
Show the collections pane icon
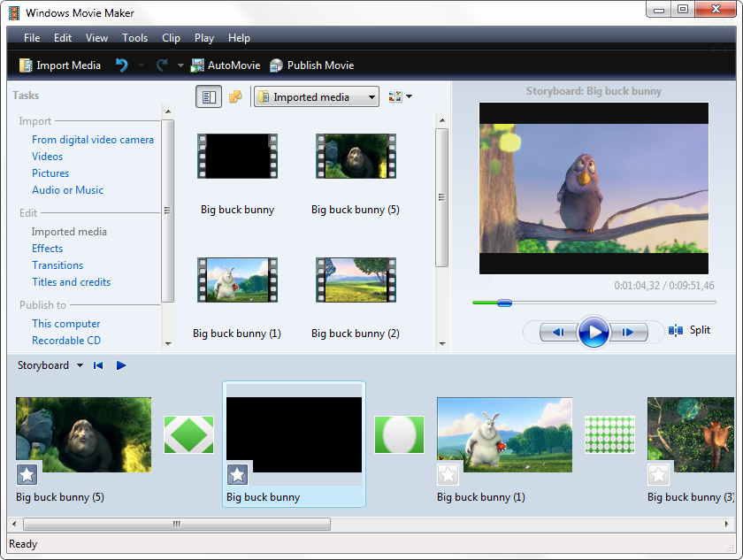point(235,96)
